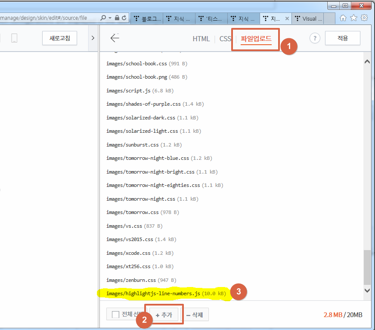Switch to the 블로그 browser tab
375x330 pixels.
click(147, 18)
